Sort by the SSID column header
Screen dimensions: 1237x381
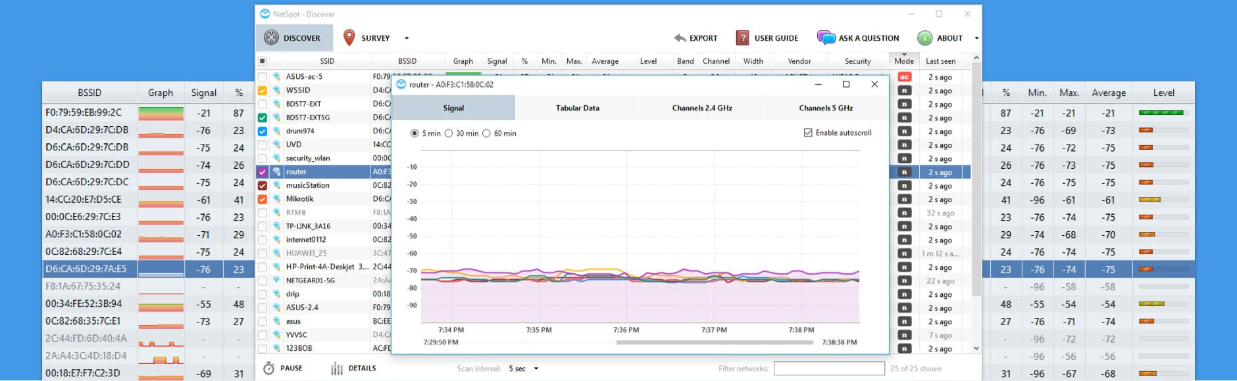(x=327, y=61)
